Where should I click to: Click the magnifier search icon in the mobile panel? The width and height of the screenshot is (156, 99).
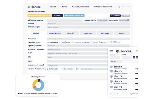coord(137,57)
